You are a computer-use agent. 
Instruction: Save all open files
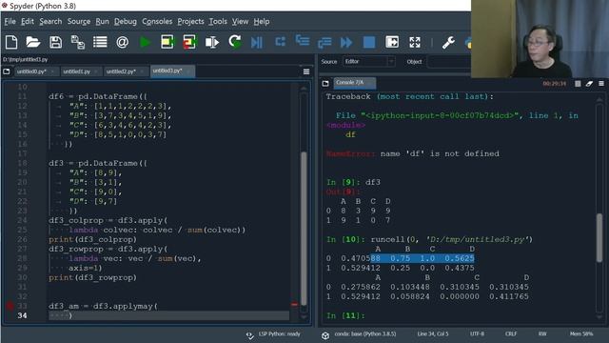78,42
